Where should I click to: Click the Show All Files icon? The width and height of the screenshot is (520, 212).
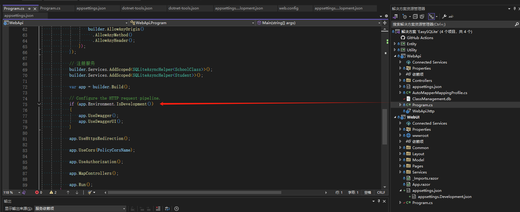(422, 16)
